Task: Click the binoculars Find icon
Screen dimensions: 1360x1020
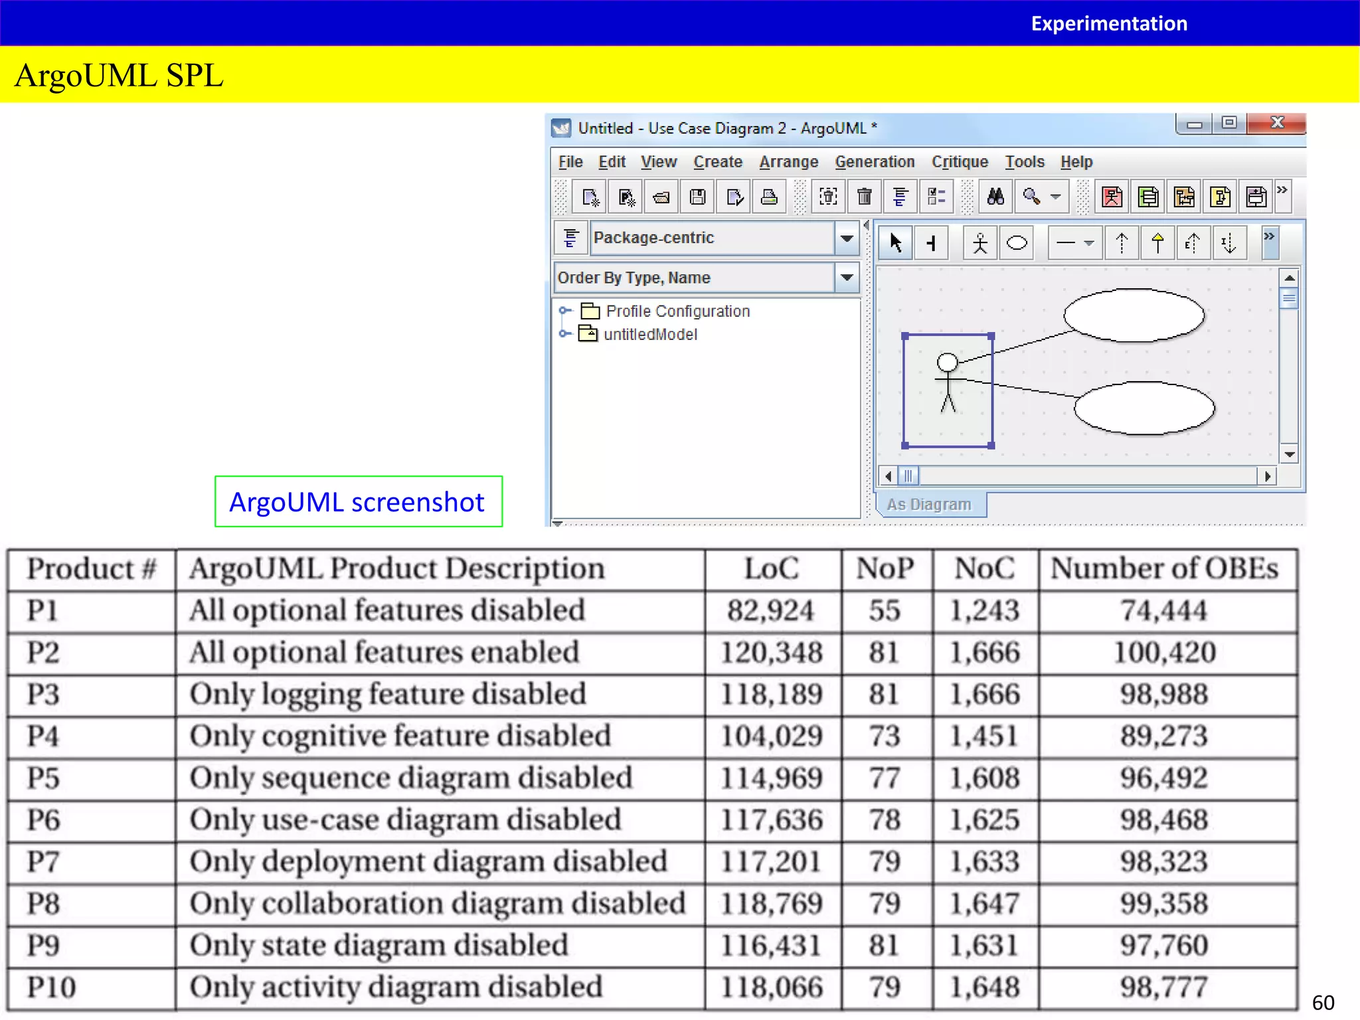Action: [x=995, y=197]
